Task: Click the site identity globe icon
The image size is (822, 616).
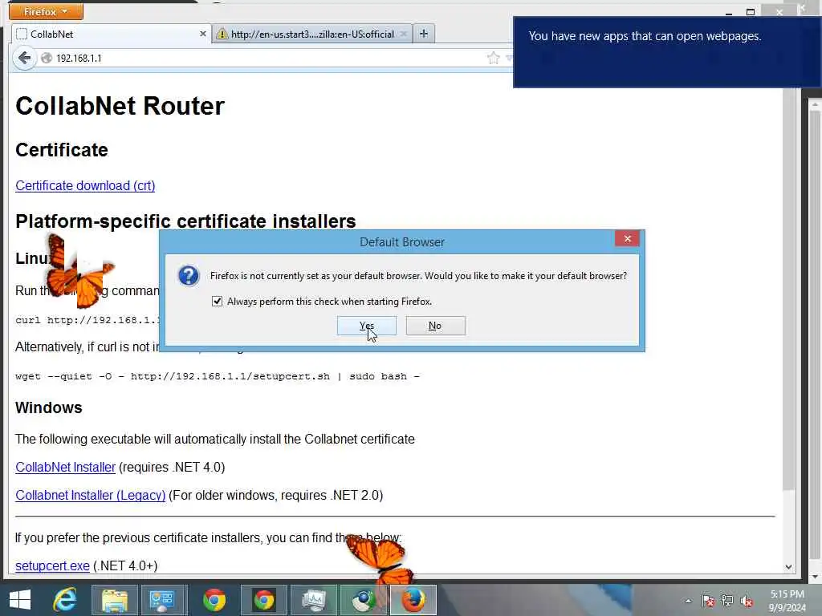Action: (x=47, y=58)
